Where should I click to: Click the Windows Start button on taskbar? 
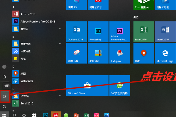4,114
